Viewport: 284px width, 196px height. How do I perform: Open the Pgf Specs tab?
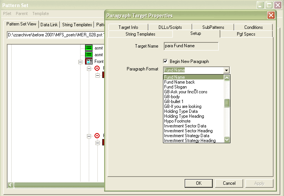tap(246, 34)
